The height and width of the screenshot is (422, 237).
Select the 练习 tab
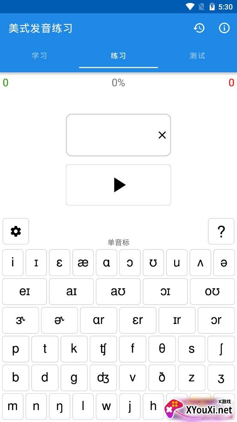[x=118, y=56]
